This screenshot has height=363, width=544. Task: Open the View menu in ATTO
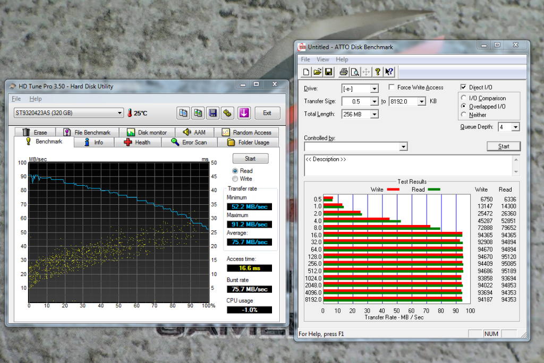[322, 59]
